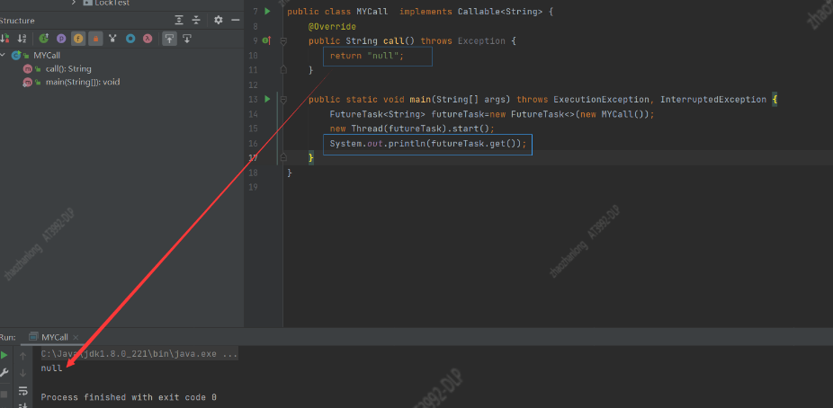Toggle Show Inherited in Structure toolbar
The image size is (833, 408).
43,39
